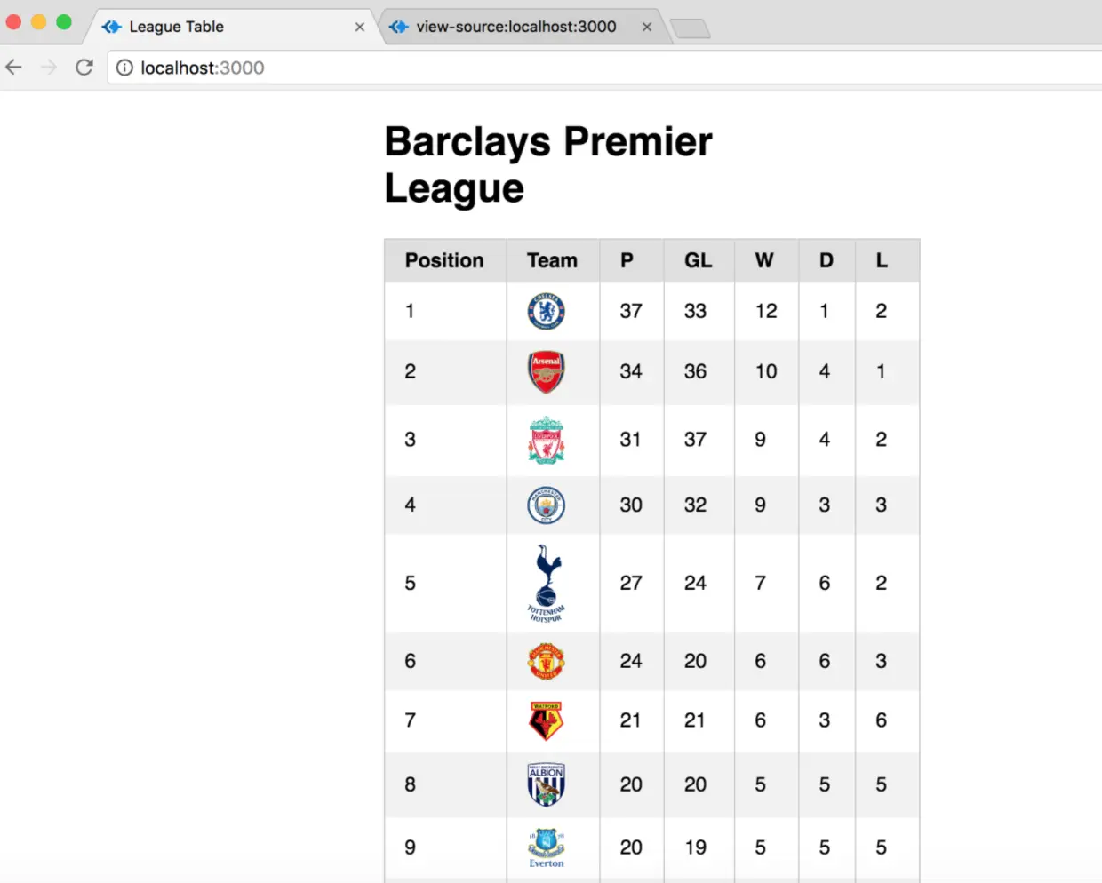Click the Chelsea club crest

click(546, 311)
